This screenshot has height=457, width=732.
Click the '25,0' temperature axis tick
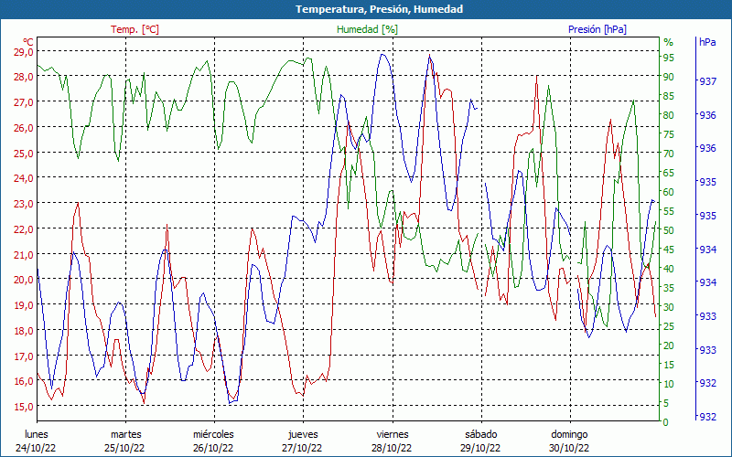point(24,153)
